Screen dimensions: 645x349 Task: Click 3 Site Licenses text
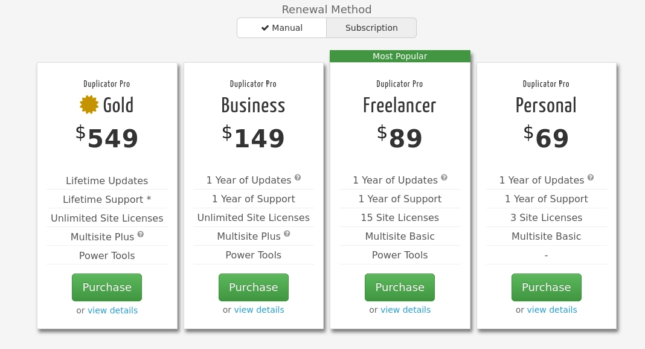tap(547, 218)
